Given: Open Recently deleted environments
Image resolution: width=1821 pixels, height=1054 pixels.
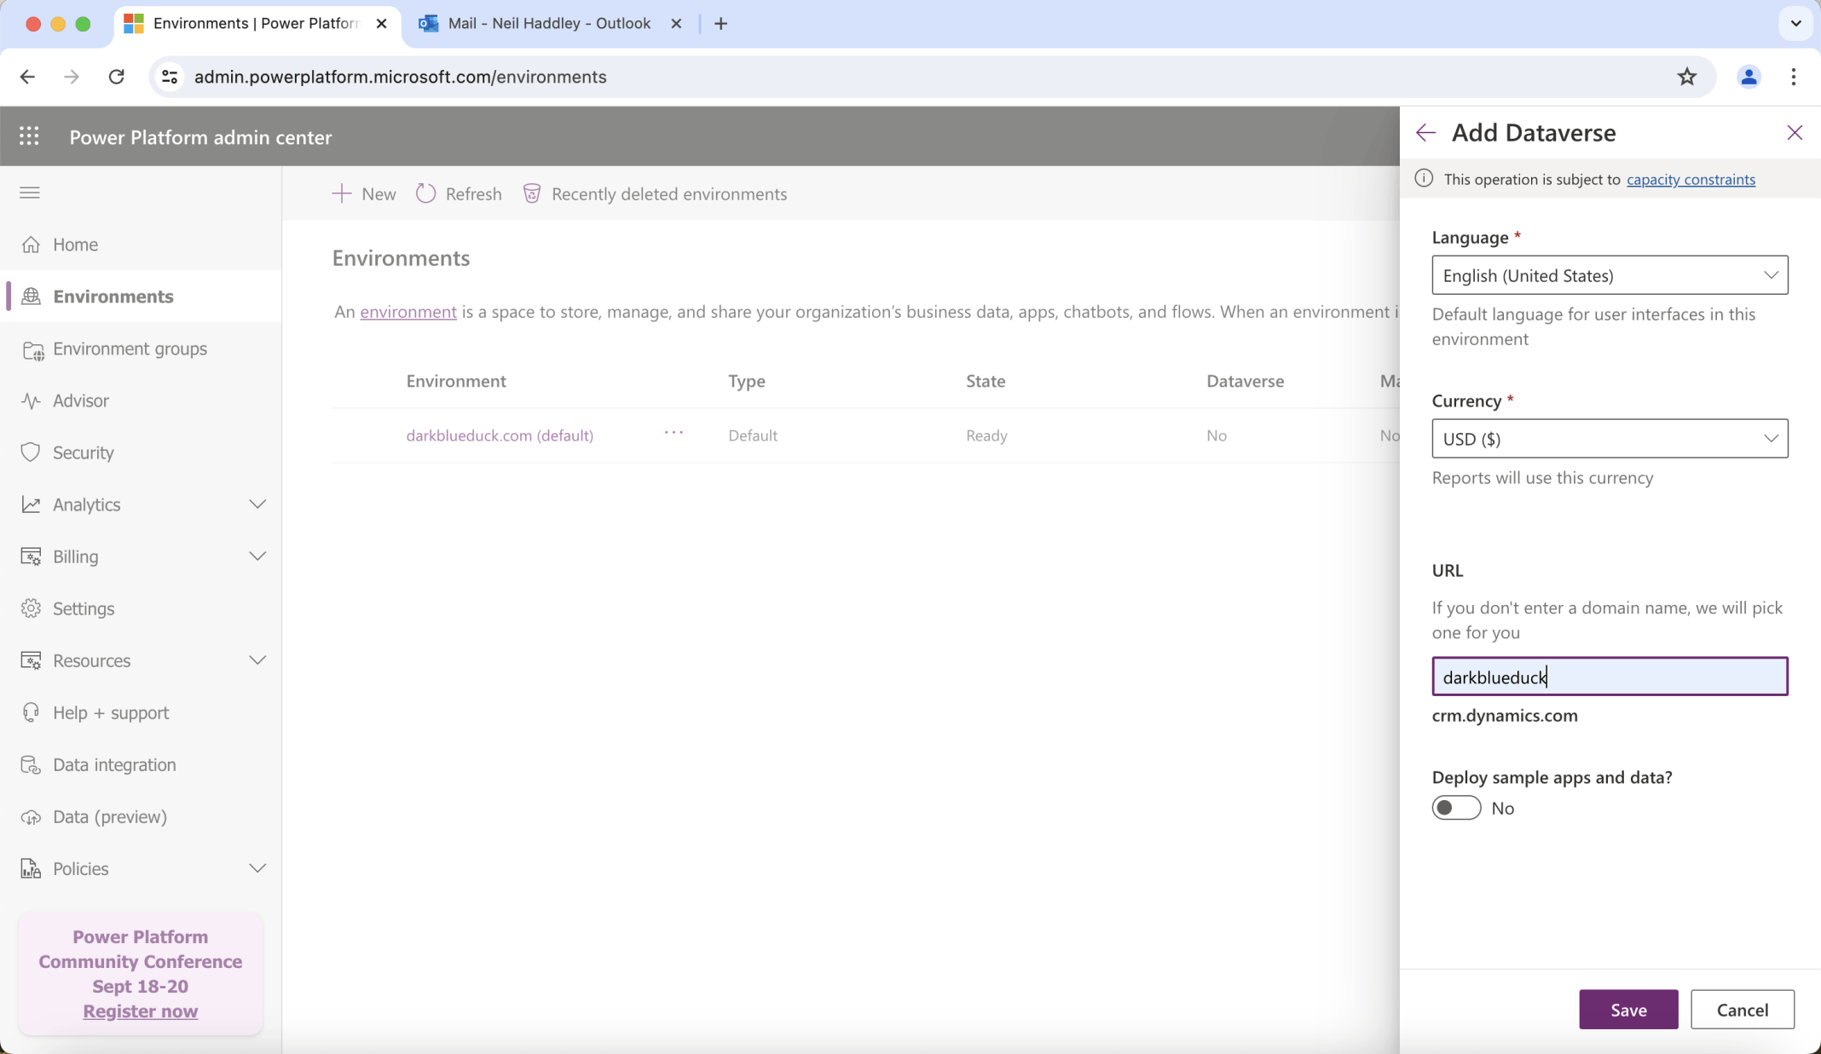Looking at the screenshot, I should [x=656, y=193].
